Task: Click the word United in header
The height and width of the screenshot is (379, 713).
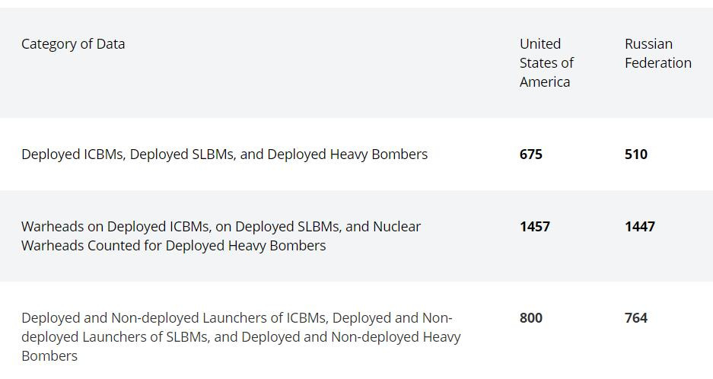Action: coord(540,44)
